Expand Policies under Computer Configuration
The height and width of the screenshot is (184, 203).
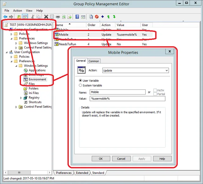[11, 34]
